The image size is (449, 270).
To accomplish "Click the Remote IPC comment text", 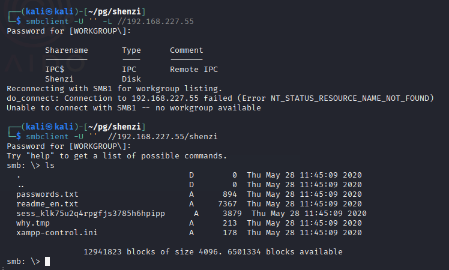I will click(x=194, y=70).
